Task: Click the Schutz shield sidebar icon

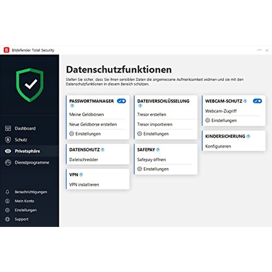Action: tap(8, 140)
